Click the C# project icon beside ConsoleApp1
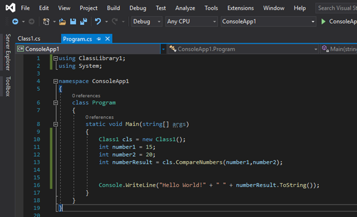The width and height of the screenshot is (357, 217). click(x=21, y=49)
